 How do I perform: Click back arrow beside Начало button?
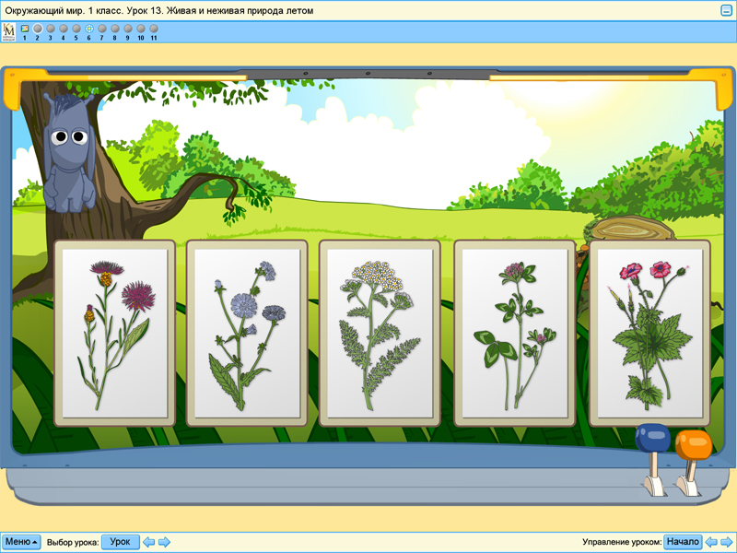click(x=712, y=542)
